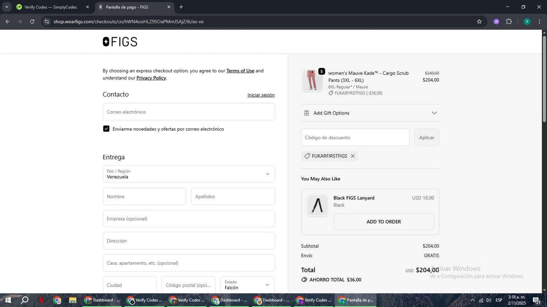This screenshot has height=307, width=547.
Task: Open File Explorer from taskbar
Action: (73, 300)
